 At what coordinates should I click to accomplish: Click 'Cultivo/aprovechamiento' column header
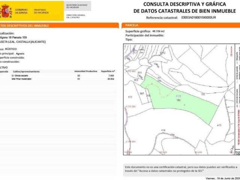26,72
